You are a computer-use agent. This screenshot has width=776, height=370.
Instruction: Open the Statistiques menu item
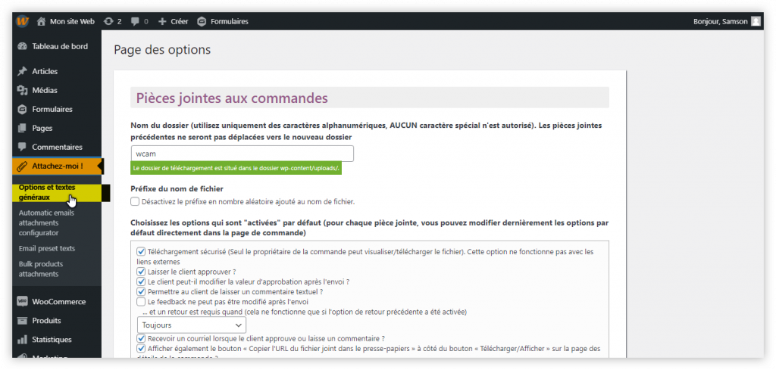(x=52, y=340)
